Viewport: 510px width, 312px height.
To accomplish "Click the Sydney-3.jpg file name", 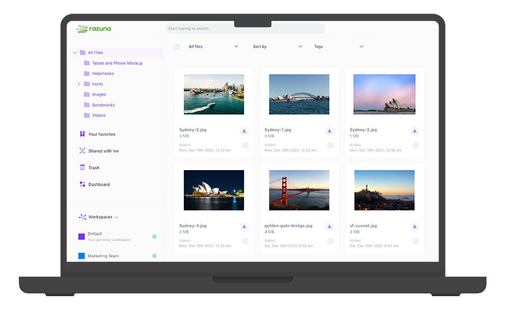I will click(363, 130).
